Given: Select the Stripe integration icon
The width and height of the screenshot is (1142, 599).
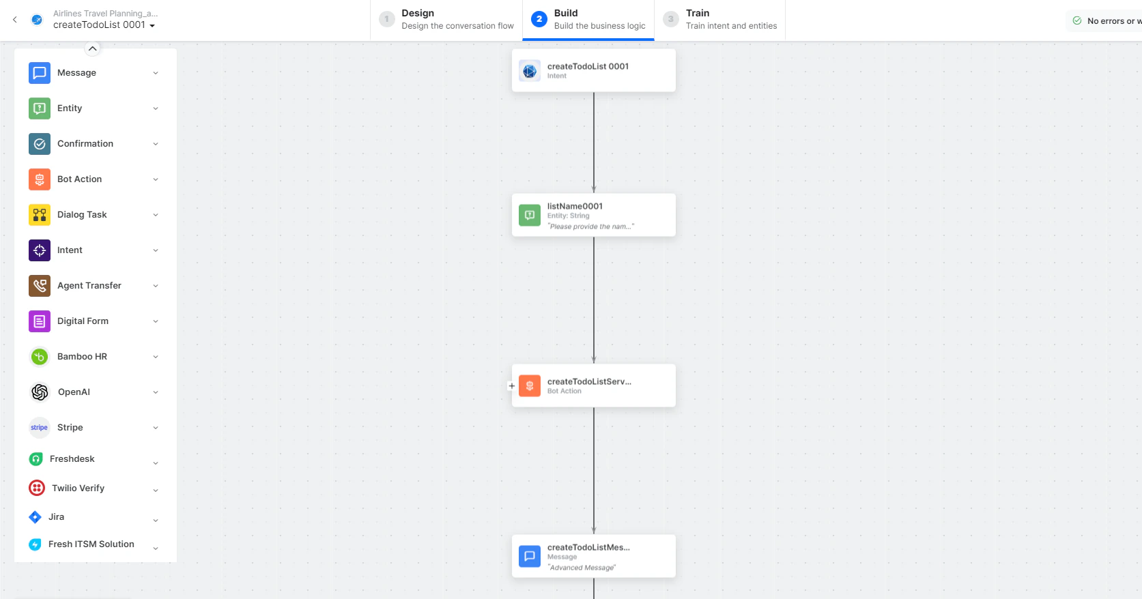Looking at the screenshot, I should pyautogui.click(x=39, y=427).
